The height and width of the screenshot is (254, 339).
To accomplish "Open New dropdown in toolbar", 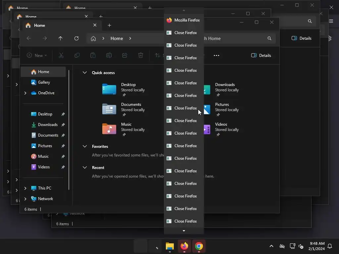I will [x=37, y=56].
